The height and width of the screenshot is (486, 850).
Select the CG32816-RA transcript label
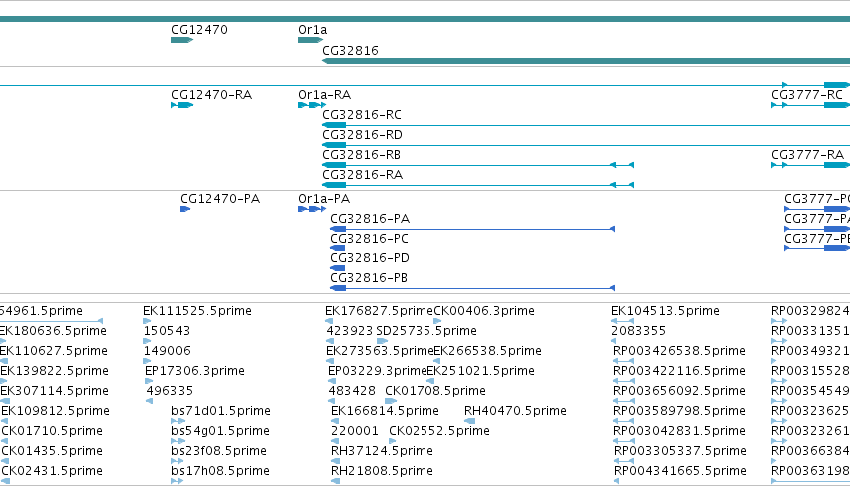pos(363,175)
